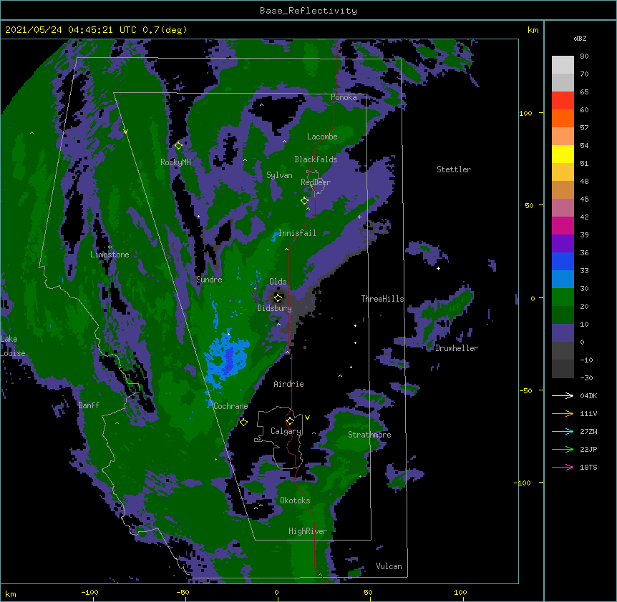Click the yellow V marker northeast of Calgary

307,418
